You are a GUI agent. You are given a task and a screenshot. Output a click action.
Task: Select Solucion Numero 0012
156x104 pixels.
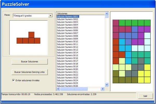coord(67,47)
